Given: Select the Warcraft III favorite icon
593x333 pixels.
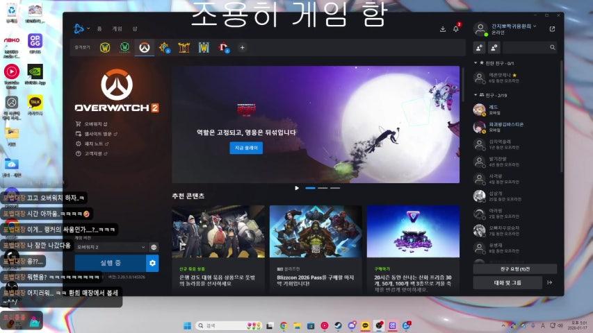Looking at the screenshot, I should tap(204, 48).
